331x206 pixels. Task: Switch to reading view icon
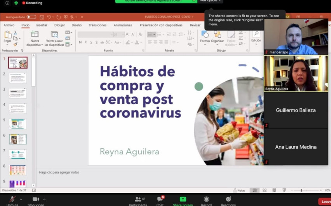(x=274, y=190)
